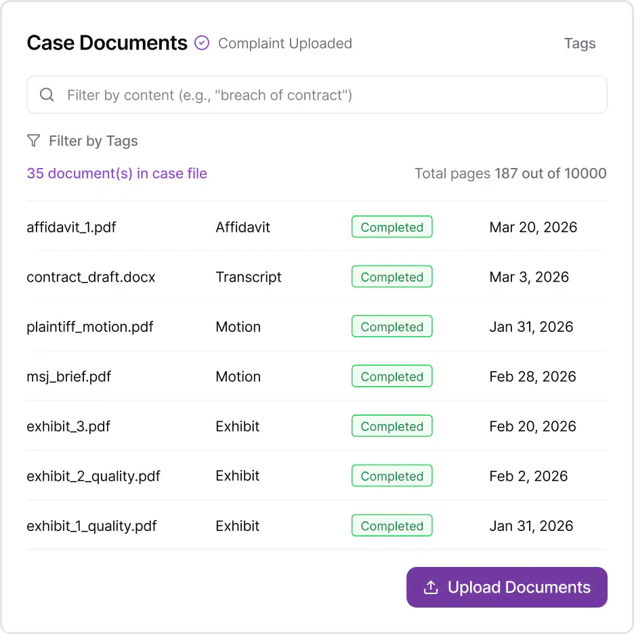This screenshot has width=634, height=634.
Task: Select plaintiff_motion.pdf row
Action: tap(90, 327)
